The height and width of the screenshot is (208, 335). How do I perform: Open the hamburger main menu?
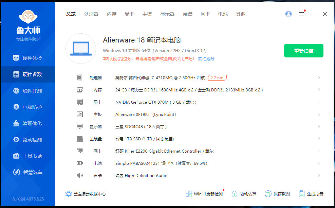(x=301, y=14)
